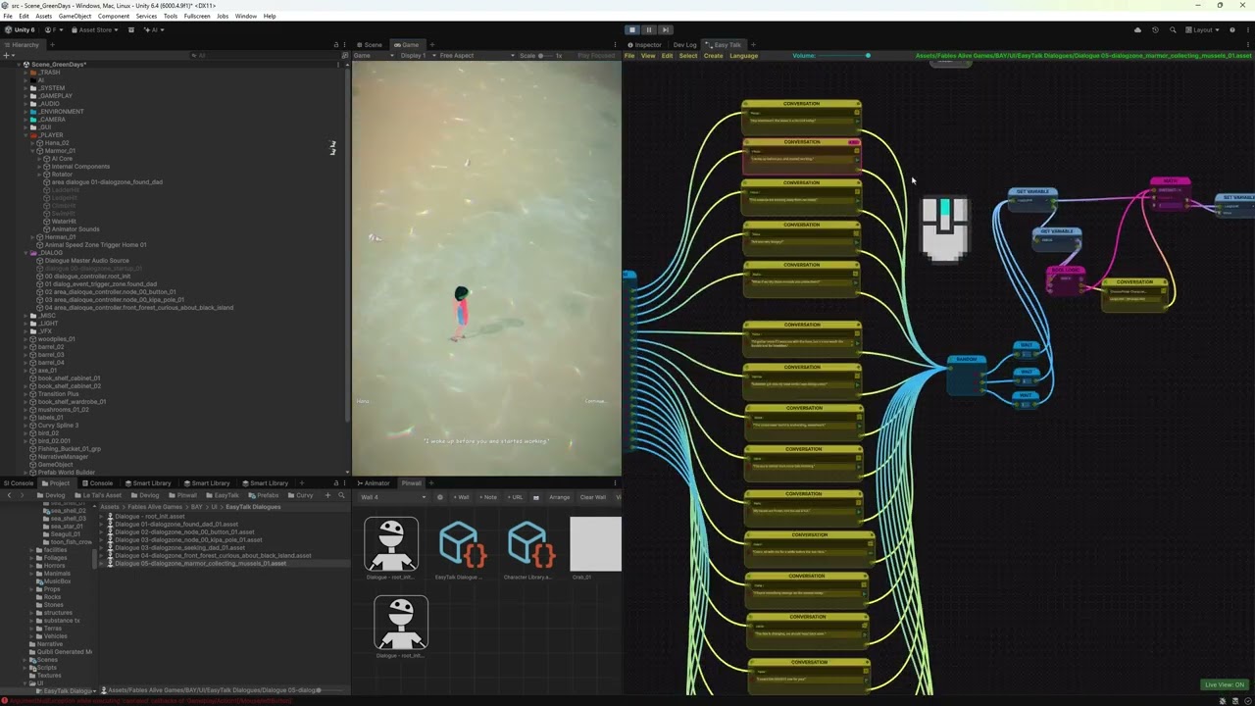1255x706 pixels.
Task: Toggle the Hierarchy panel lock icon
Action: (x=335, y=44)
